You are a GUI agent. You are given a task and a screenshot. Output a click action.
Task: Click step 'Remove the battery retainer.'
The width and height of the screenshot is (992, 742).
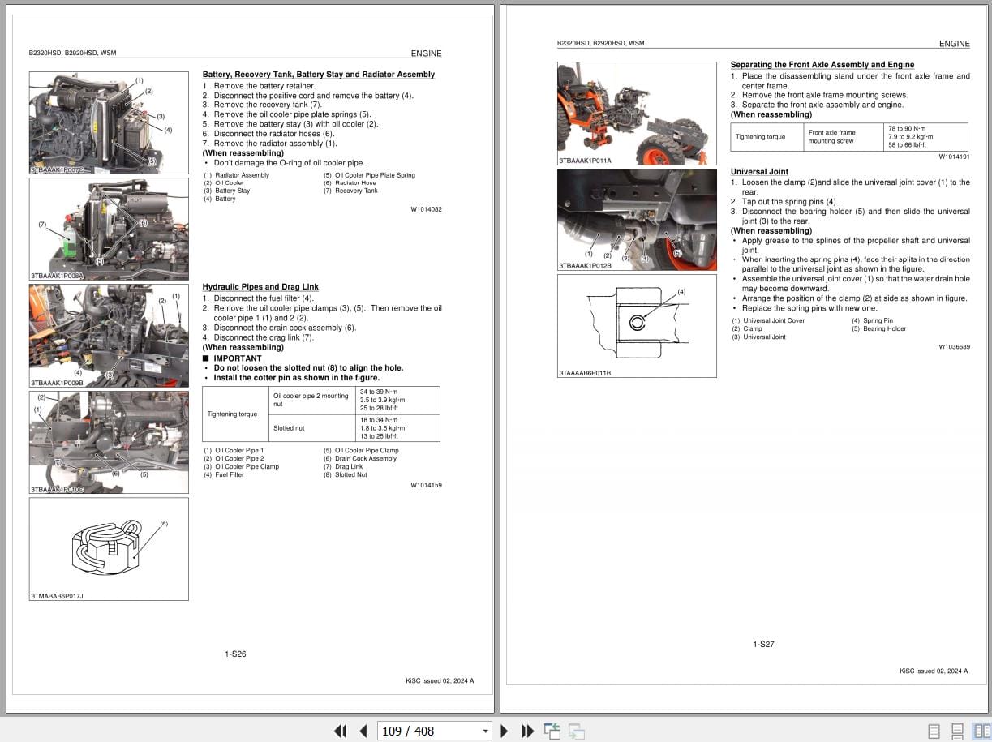[x=264, y=86]
